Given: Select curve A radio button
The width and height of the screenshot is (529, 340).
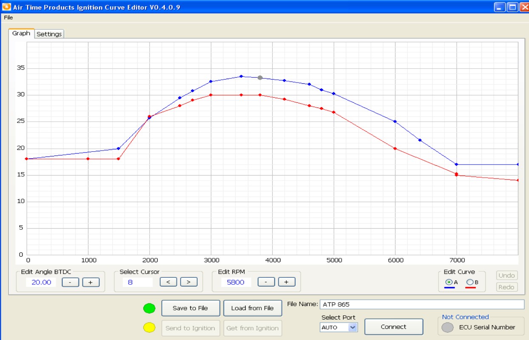Looking at the screenshot, I should pyautogui.click(x=449, y=282).
